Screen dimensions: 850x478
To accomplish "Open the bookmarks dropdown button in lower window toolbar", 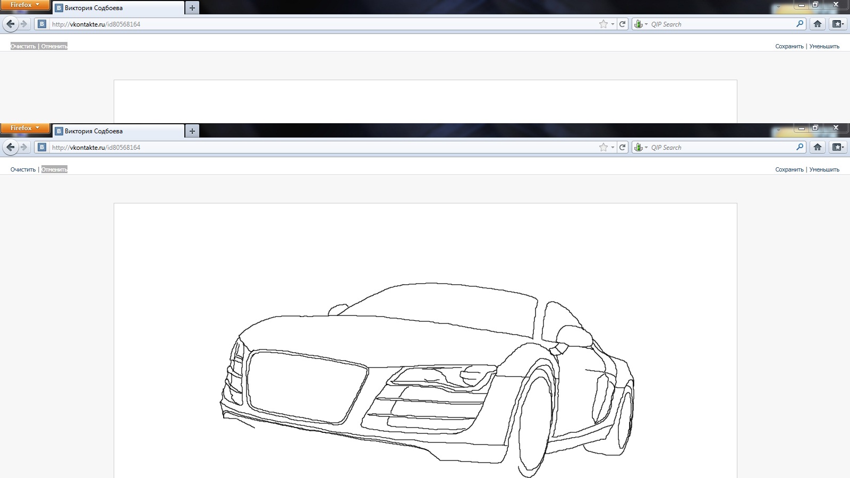I will (838, 147).
